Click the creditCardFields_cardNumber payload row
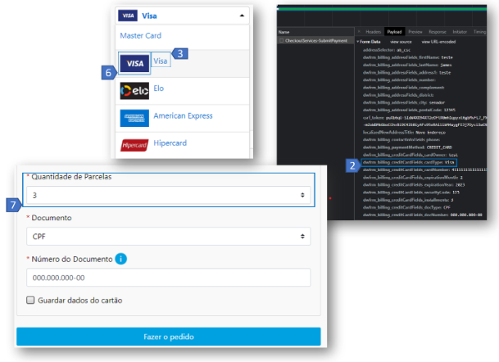The height and width of the screenshot is (362, 499). 424,170
